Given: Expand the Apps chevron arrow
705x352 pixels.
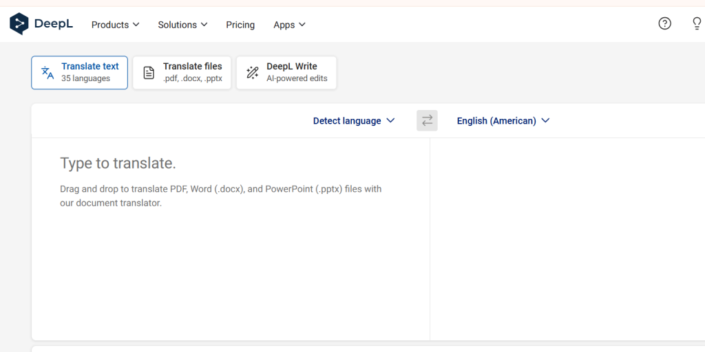Looking at the screenshot, I should pyautogui.click(x=302, y=24).
